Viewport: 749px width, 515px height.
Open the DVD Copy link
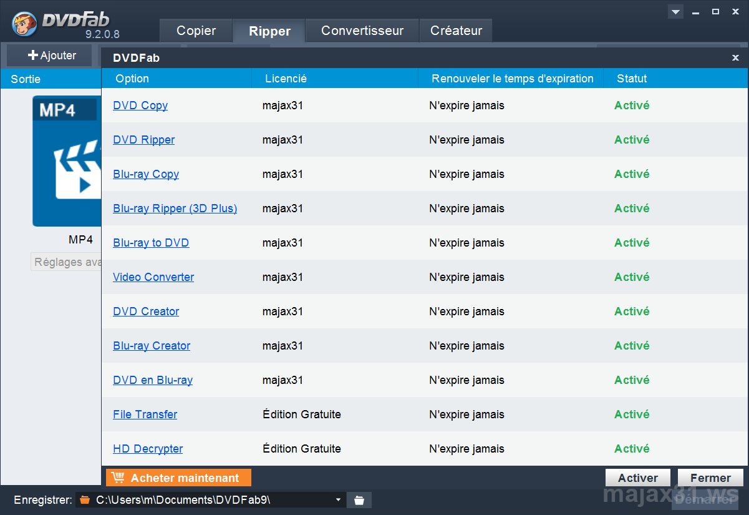[140, 105]
